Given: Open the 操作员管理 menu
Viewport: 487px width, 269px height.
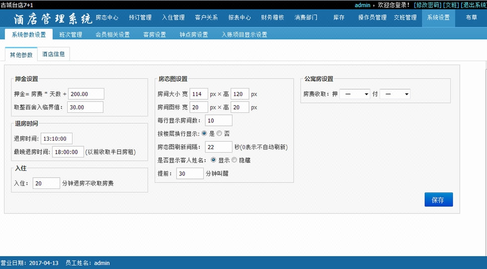Looking at the screenshot, I should click(372, 18).
